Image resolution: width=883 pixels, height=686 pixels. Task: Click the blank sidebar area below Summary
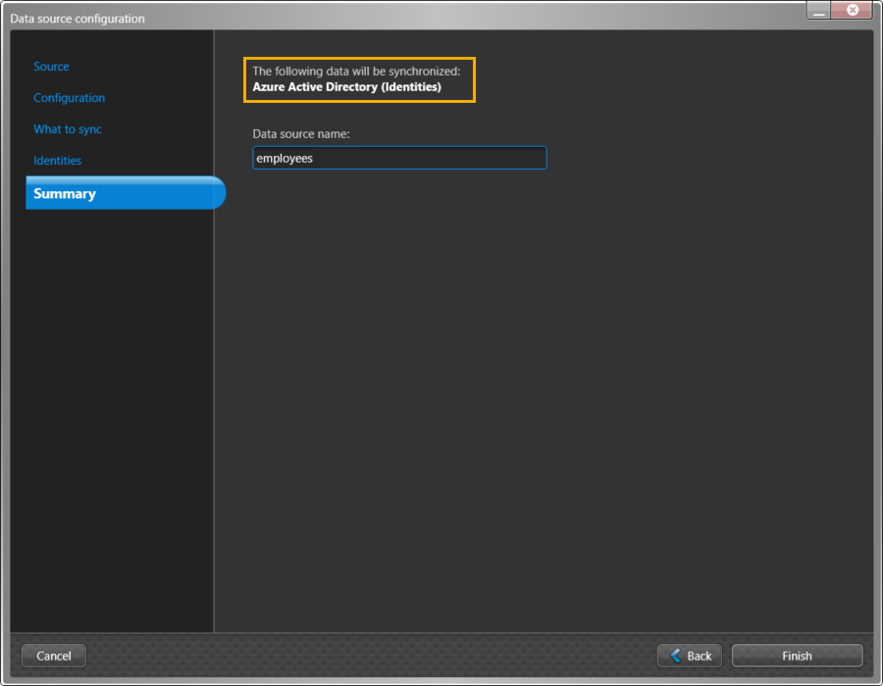click(x=113, y=412)
